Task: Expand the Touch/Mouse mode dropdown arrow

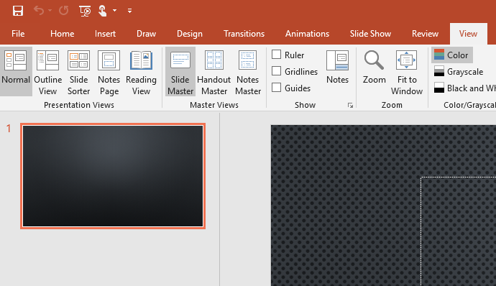Action: (114, 11)
